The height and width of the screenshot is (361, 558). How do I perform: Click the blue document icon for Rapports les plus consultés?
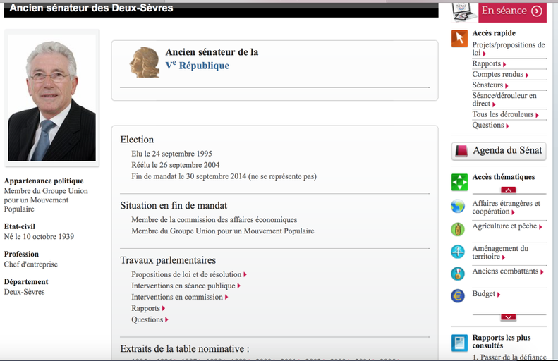pos(459,343)
